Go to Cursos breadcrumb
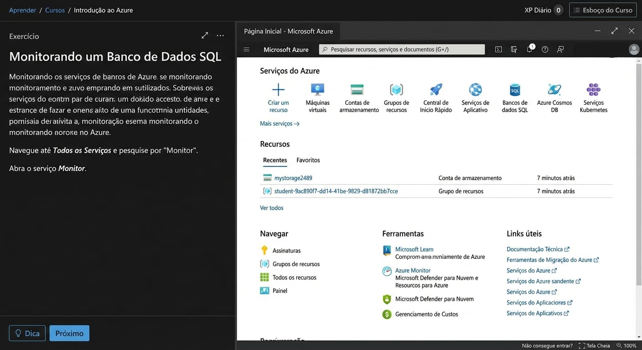Screen dimensions: 642x350 55,10
